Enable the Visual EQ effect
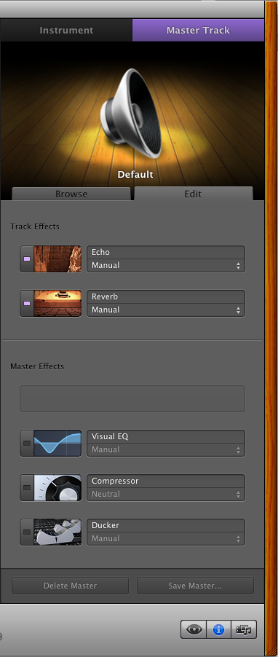This screenshot has width=278, height=657. [x=27, y=444]
